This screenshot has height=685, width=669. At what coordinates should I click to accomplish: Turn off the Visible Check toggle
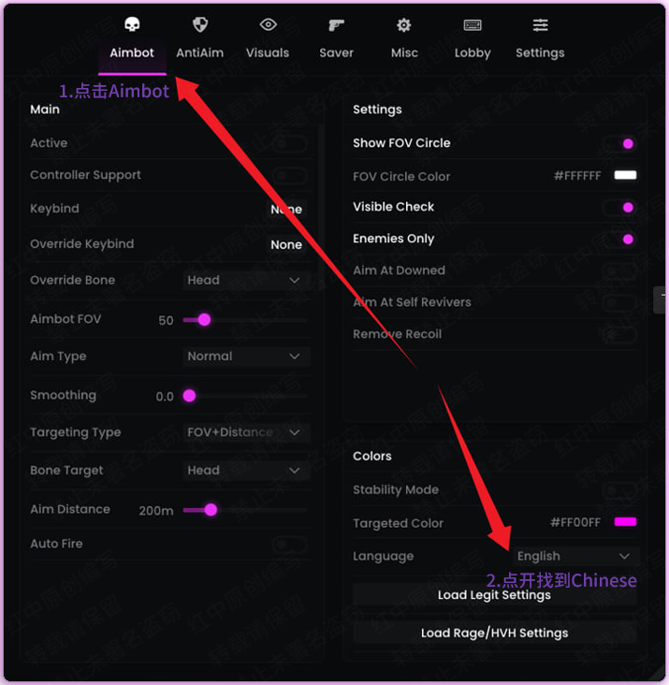coord(620,208)
